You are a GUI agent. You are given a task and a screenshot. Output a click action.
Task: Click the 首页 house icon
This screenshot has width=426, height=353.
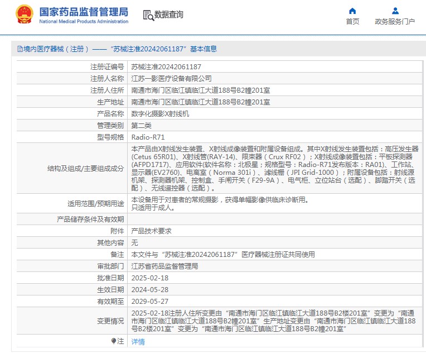[352, 11]
